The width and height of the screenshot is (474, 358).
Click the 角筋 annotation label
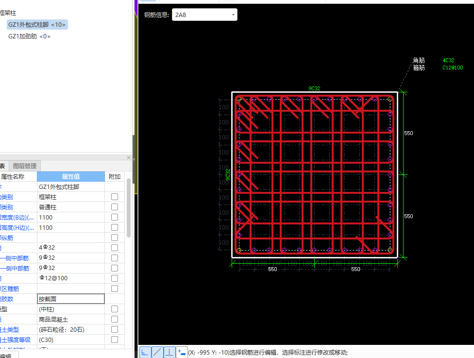click(419, 60)
